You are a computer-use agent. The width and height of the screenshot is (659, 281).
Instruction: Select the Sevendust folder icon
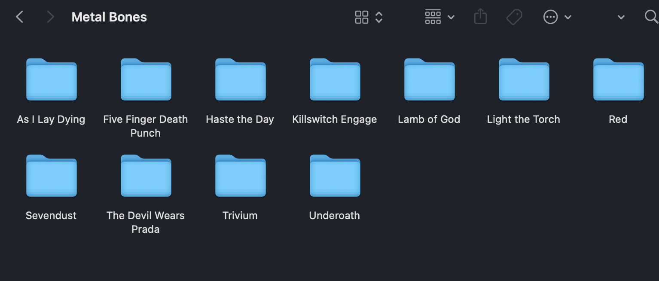point(52,176)
